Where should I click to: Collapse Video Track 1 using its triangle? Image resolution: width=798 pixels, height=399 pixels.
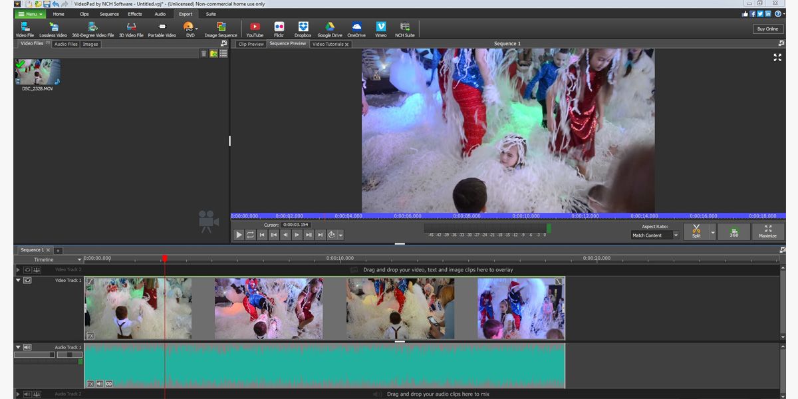click(19, 281)
